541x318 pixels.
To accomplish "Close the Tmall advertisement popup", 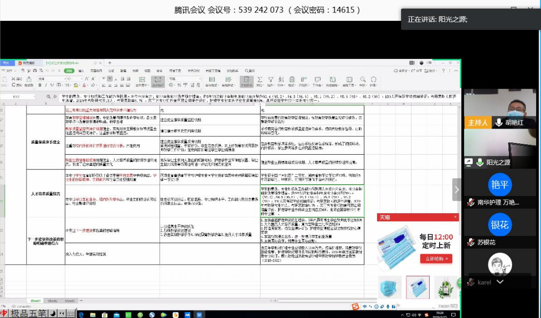I will [x=455, y=217].
